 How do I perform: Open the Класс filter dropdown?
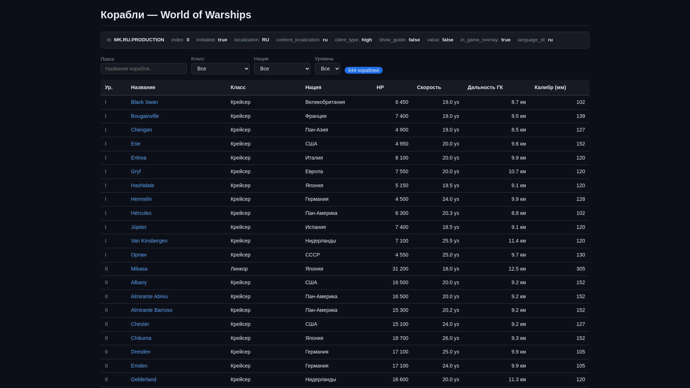coord(220,69)
